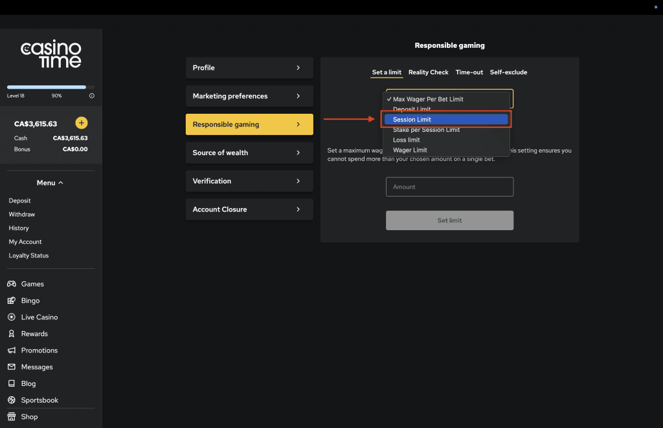The image size is (663, 428).
Task: Click the Level 18 label
Action: (16, 96)
